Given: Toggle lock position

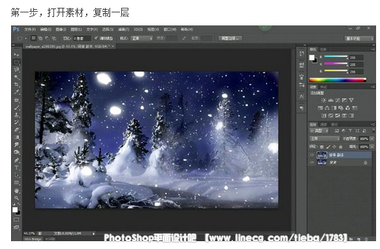Looking at the screenshot, I should pyautogui.click(x=334, y=147).
